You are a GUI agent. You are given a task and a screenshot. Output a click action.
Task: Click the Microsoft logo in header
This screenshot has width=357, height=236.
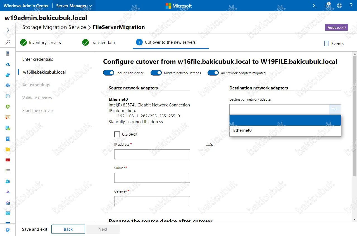tap(178, 6)
